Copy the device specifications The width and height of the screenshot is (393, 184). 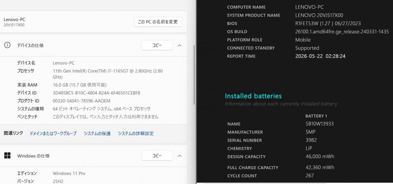click(157, 45)
